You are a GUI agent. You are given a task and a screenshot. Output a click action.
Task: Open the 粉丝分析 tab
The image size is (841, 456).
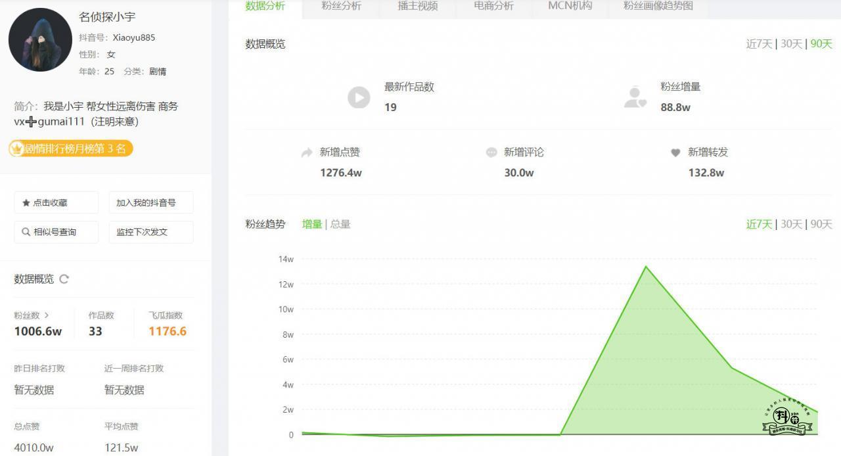[341, 6]
